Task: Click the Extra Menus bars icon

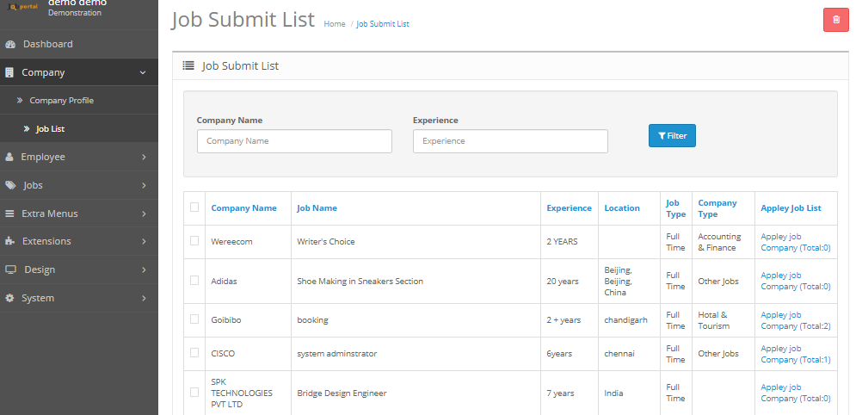Action: (10, 214)
